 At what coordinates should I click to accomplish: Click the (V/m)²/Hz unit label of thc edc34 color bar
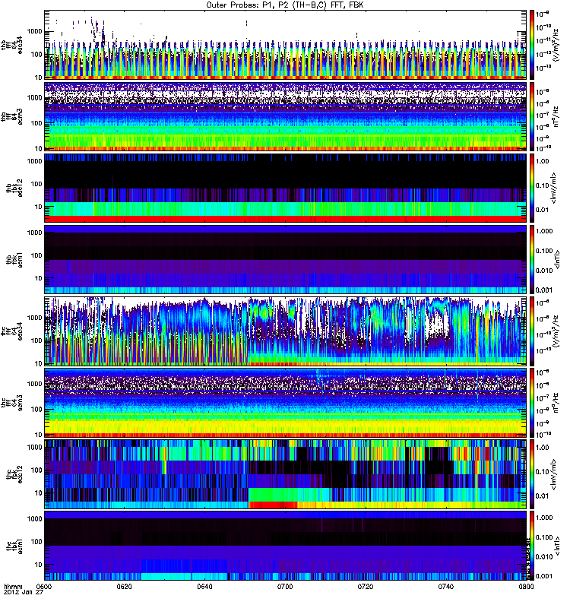click(x=556, y=331)
